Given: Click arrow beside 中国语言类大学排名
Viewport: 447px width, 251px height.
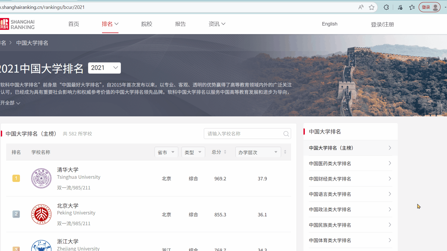Looking at the screenshot, I should [390, 194].
